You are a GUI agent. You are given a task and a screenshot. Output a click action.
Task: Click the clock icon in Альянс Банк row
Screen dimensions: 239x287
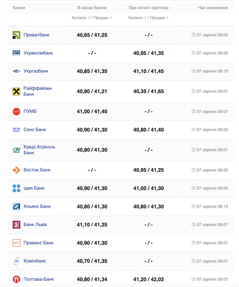193,207
